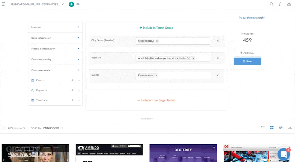Click the Try out the new search link

coord(251,18)
